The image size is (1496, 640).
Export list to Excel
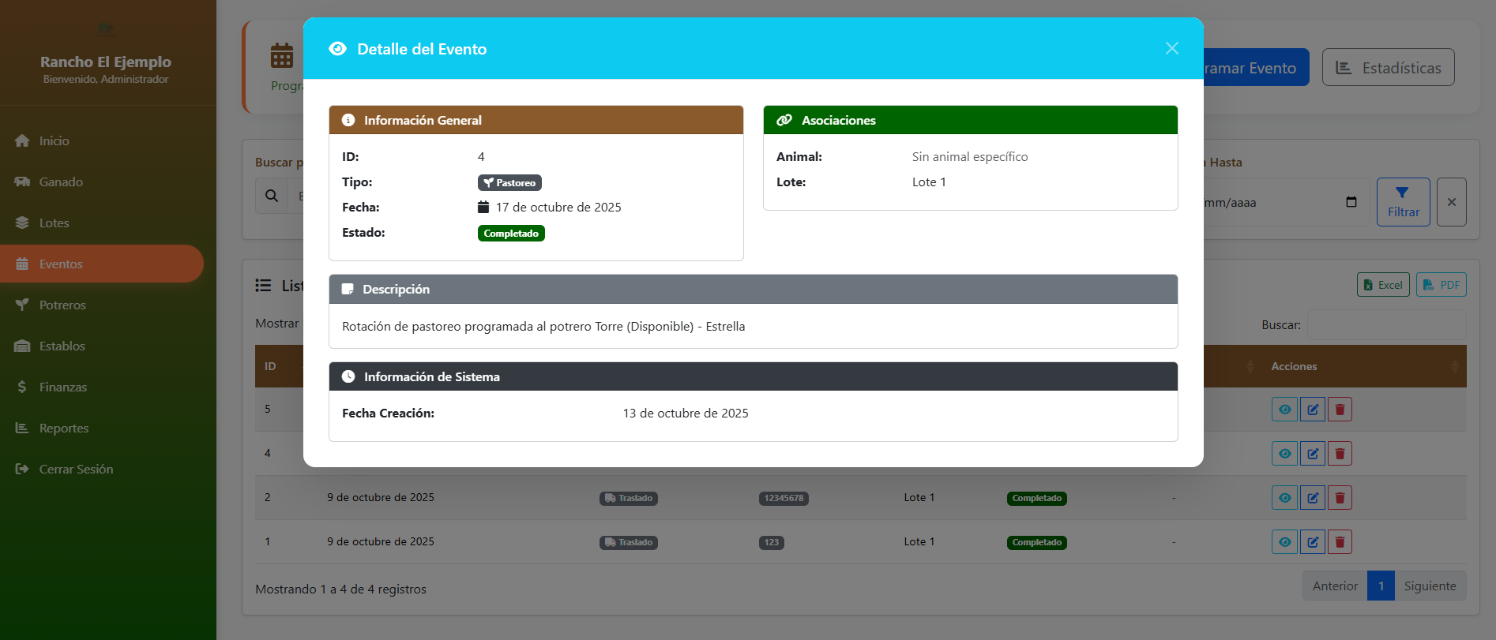(1382, 285)
